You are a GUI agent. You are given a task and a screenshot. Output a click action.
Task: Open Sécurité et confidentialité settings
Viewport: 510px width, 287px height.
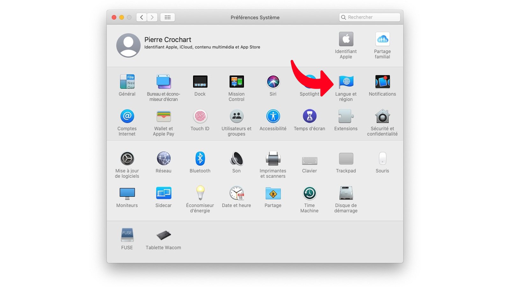click(382, 117)
